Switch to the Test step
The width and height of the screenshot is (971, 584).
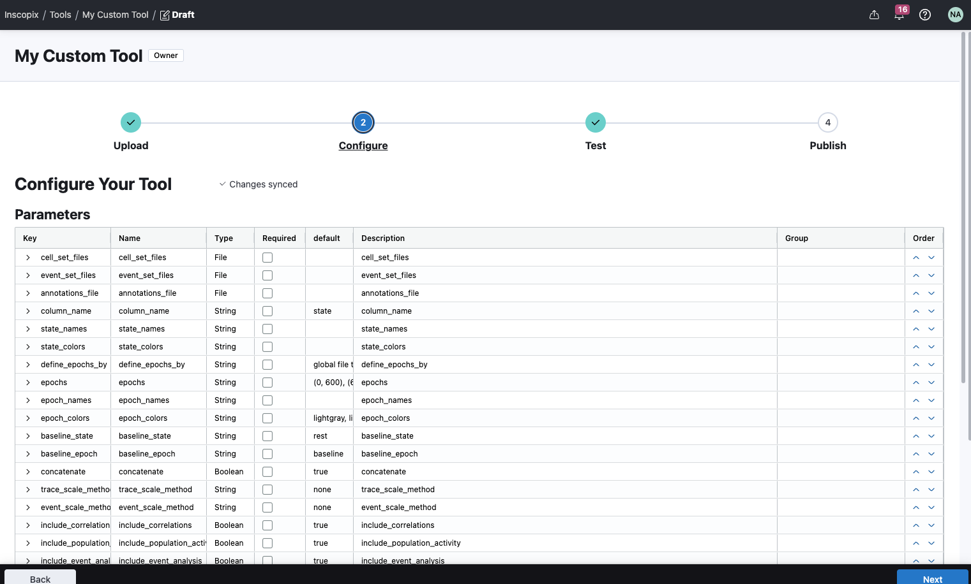[x=595, y=122]
